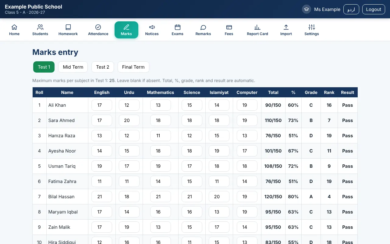Click Sara Ahmed's Urdu marks field
The height and width of the screenshot is (244, 390).
(129, 120)
